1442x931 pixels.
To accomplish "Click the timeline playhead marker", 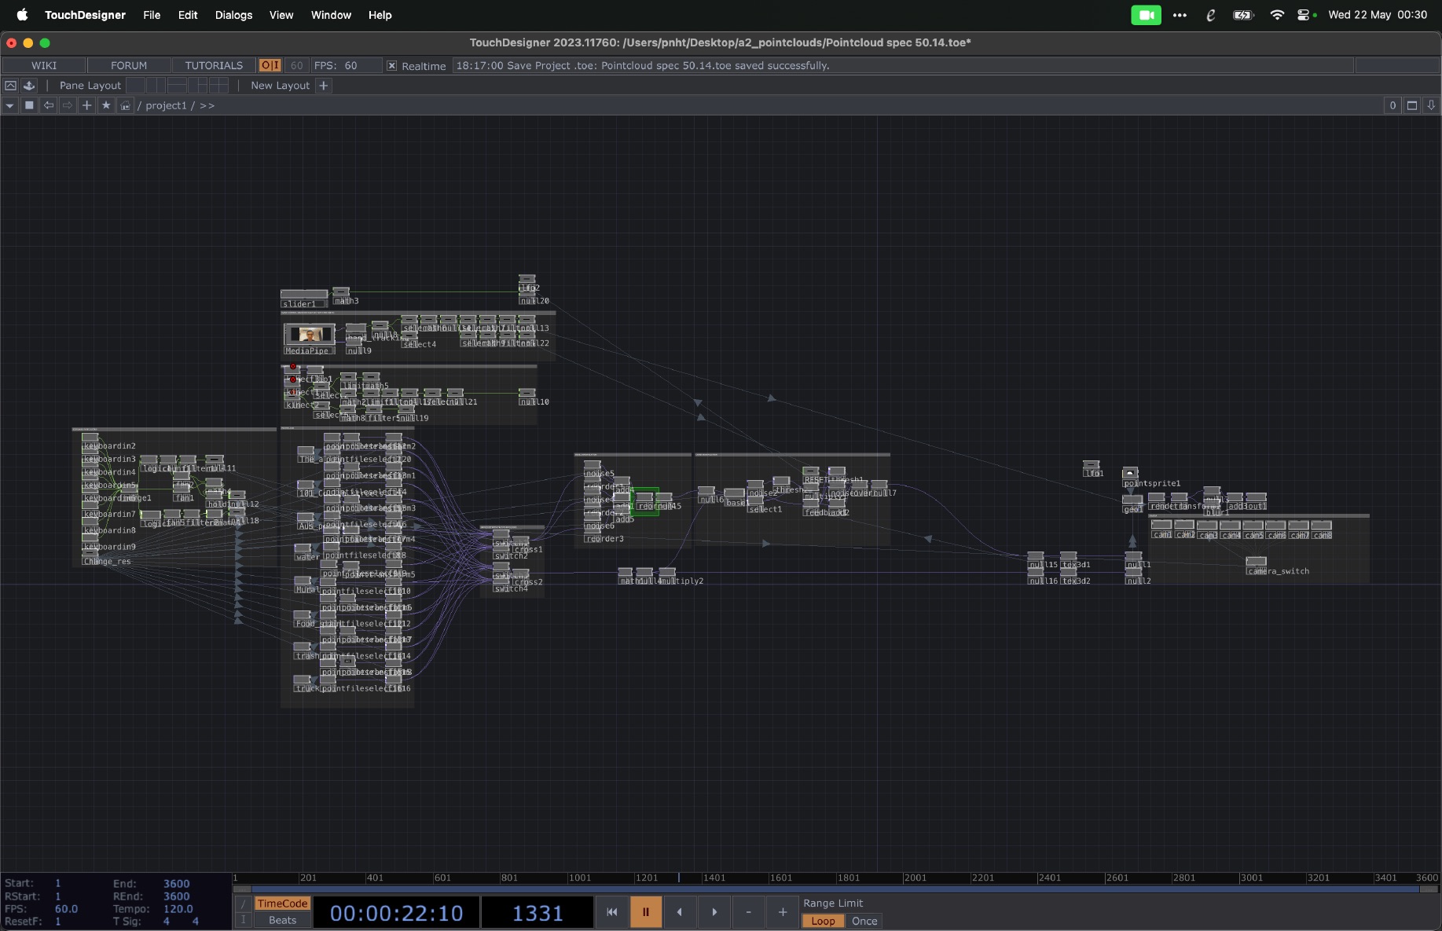I will (679, 878).
